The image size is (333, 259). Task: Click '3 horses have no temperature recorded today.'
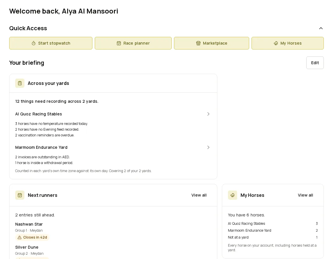coord(51,124)
